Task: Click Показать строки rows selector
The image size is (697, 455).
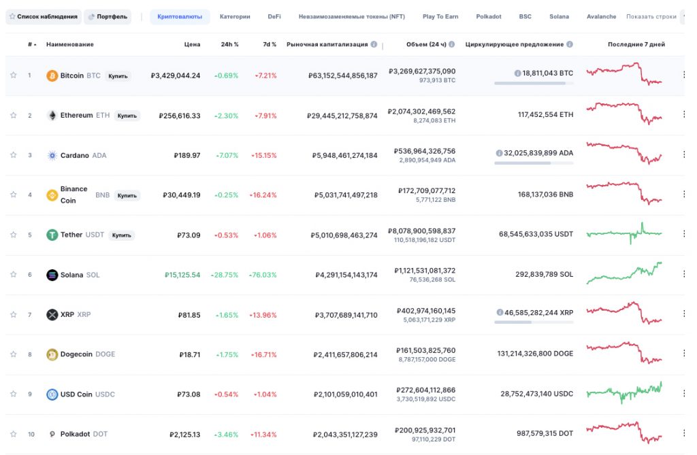Action: (651, 16)
